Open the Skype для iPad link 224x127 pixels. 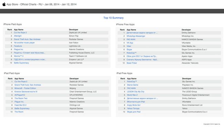[x=134, y=112]
